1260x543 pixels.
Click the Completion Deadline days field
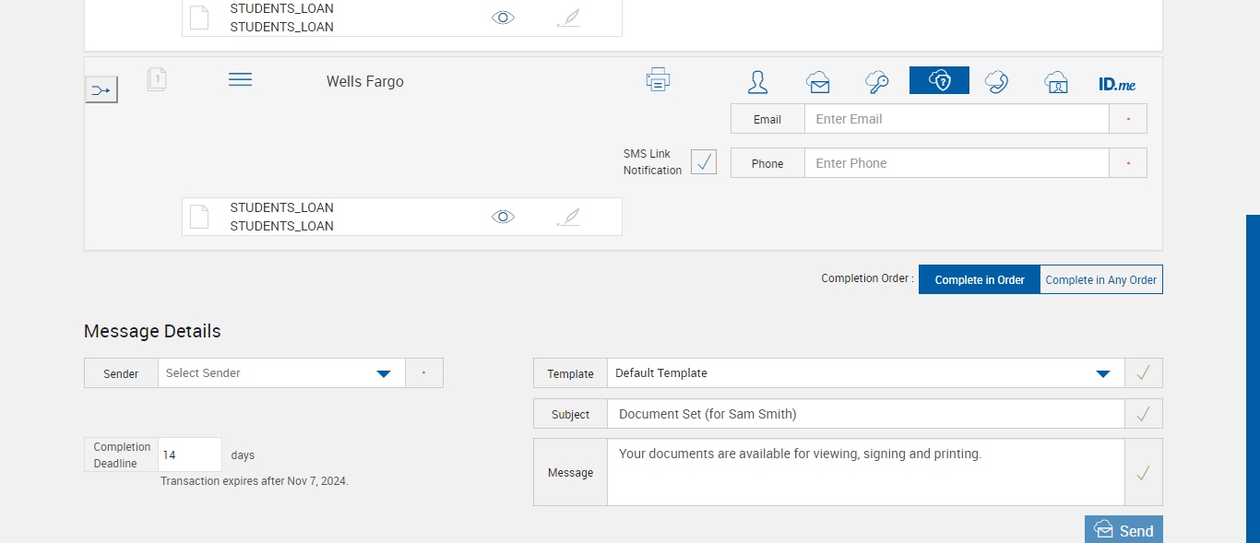(190, 455)
